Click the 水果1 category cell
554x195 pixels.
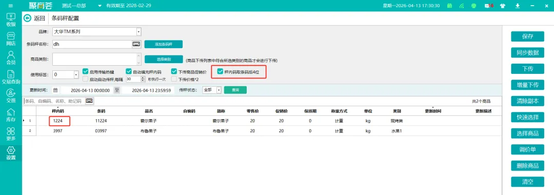tap(397, 131)
